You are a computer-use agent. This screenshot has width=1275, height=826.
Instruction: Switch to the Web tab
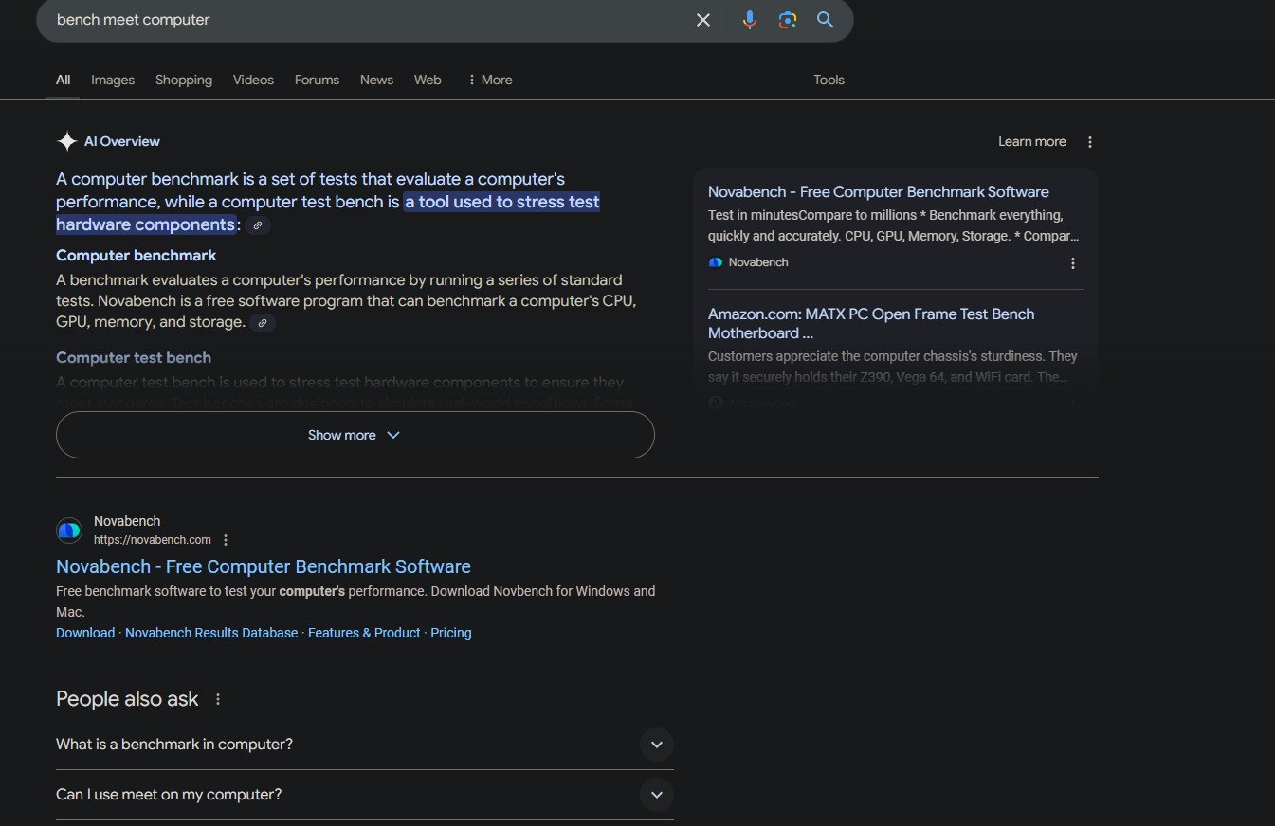428,80
